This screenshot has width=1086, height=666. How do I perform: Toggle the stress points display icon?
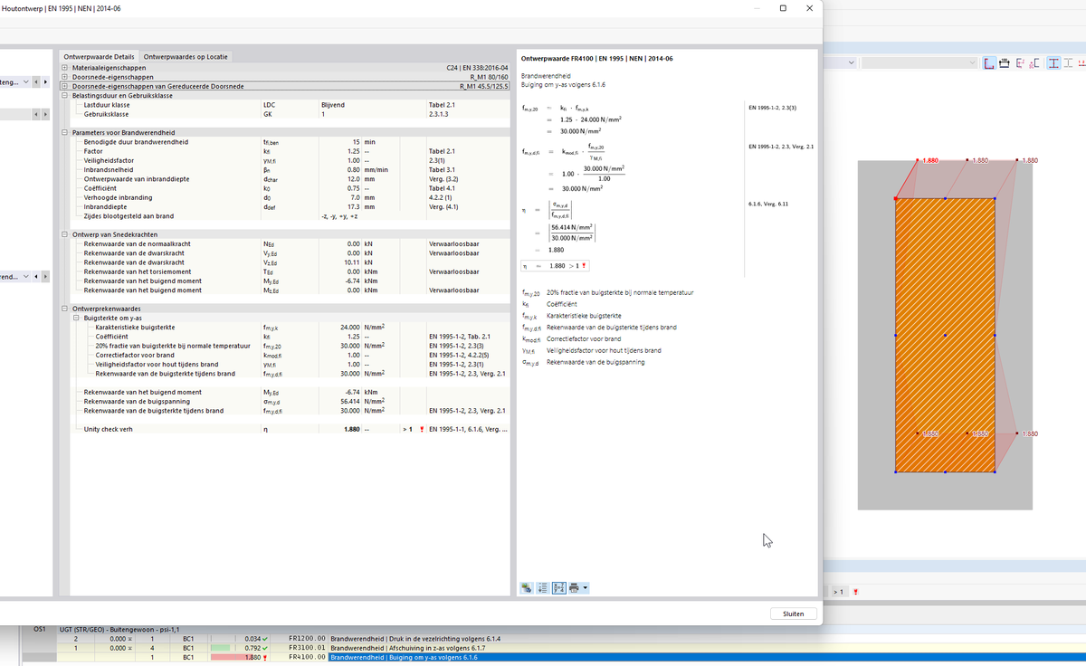[x=1033, y=63]
